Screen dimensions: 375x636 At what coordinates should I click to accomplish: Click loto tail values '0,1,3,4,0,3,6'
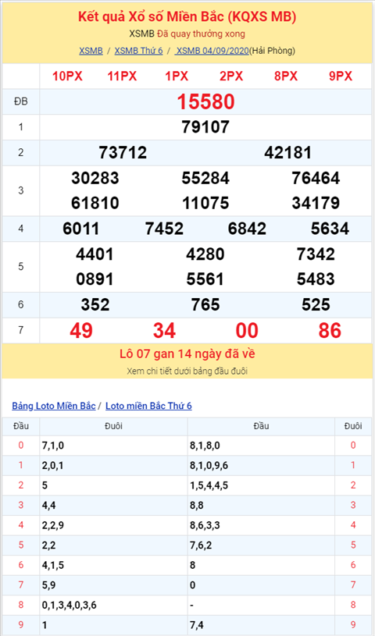(69, 605)
